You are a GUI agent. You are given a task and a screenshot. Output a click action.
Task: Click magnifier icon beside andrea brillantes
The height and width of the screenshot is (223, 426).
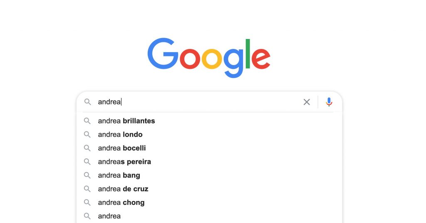tap(87, 121)
